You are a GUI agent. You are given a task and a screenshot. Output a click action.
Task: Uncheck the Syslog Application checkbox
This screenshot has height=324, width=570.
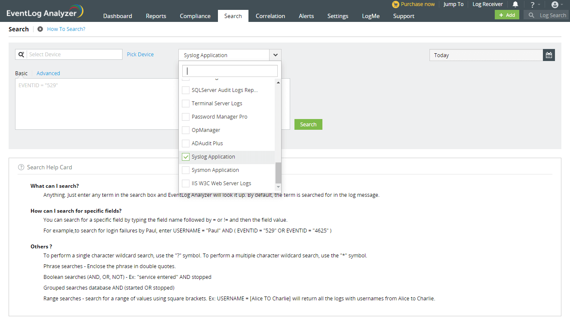185,156
